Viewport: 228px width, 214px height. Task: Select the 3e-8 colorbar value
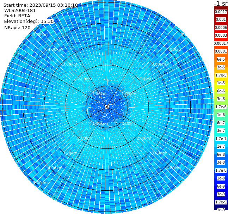click(221, 162)
